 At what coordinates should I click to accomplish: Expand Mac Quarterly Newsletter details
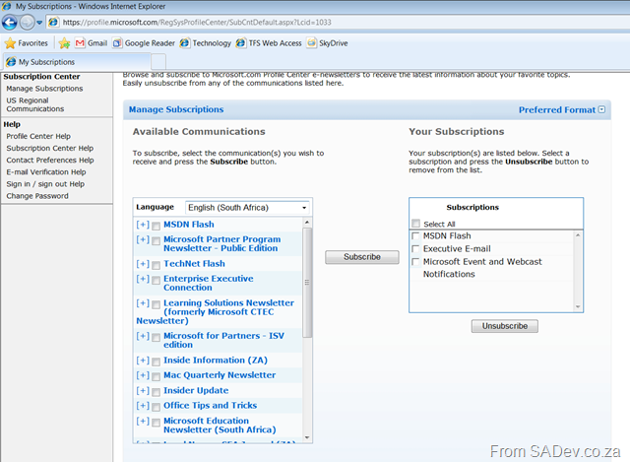pos(143,375)
